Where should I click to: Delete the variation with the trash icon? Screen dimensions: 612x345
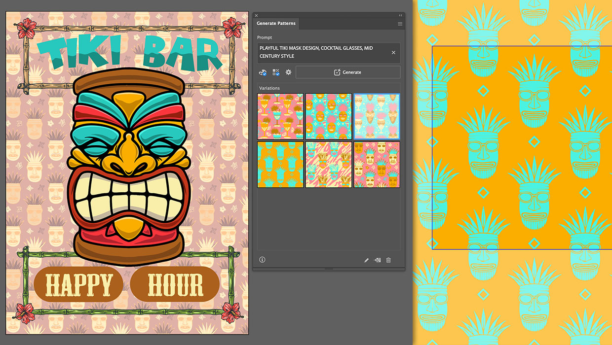click(x=388, y=260)
